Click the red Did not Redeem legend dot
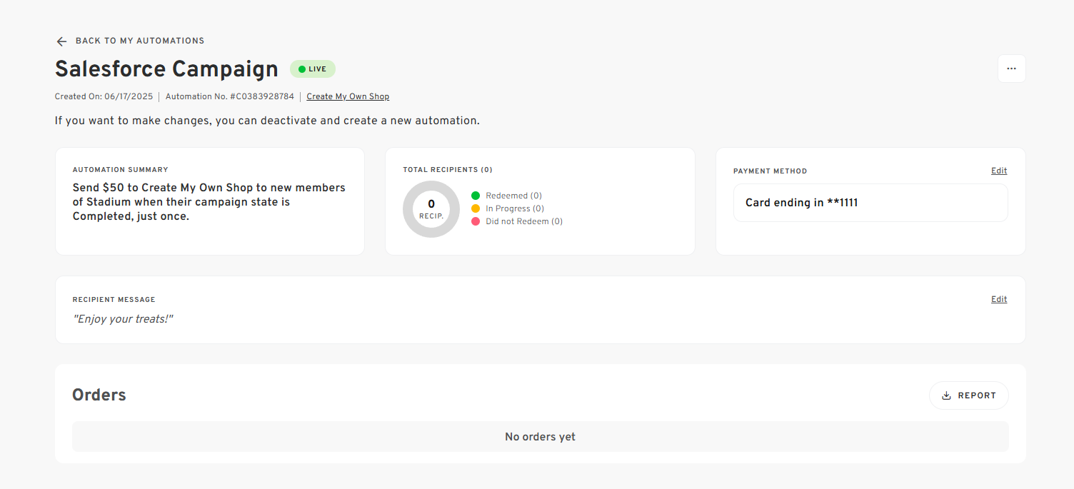 pos(476,221)
